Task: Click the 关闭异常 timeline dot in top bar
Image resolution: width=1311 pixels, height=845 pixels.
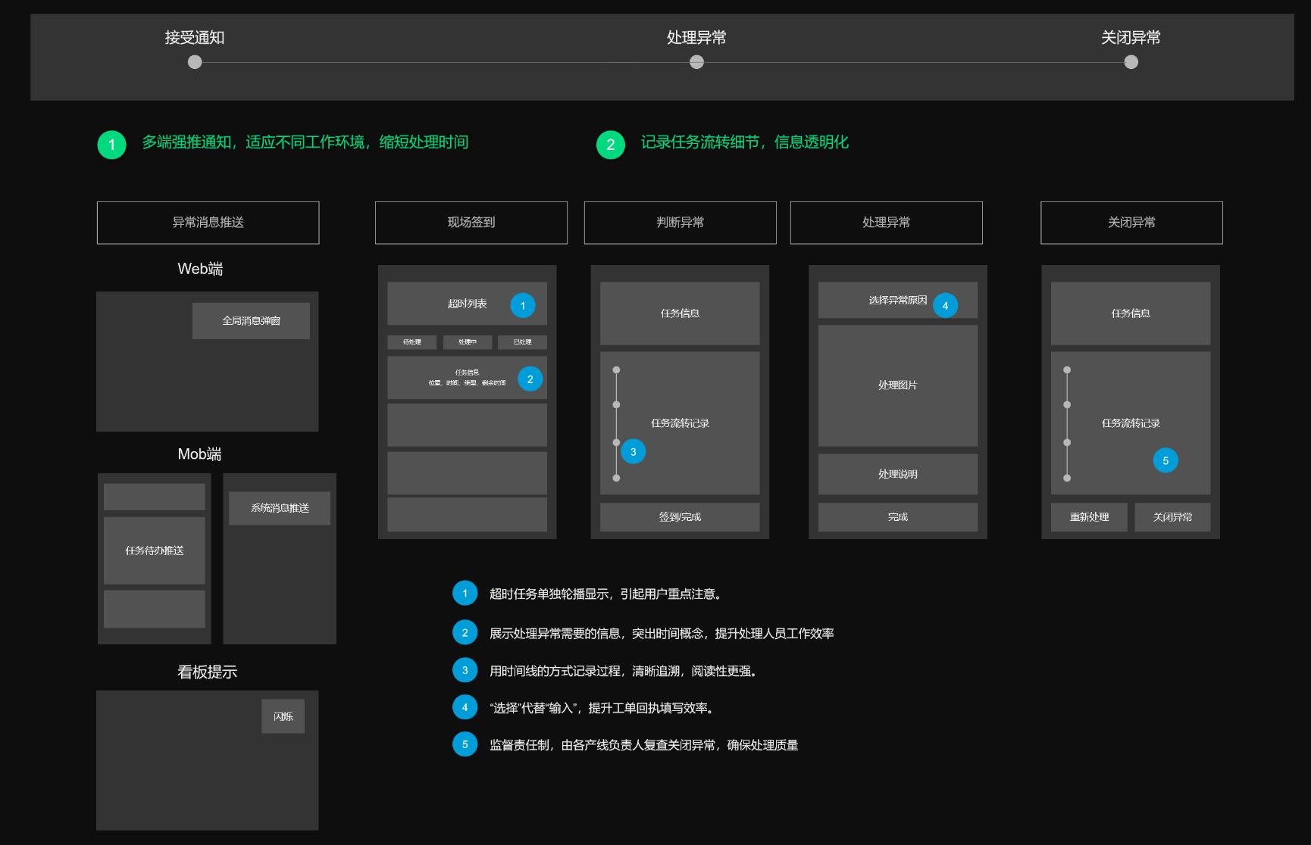Action: (x=1131, y=62)
